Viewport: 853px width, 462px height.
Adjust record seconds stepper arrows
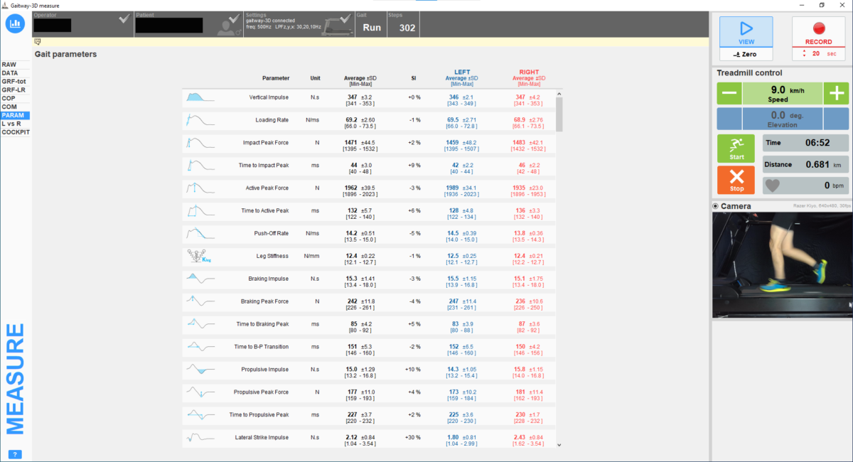(805, 54)
